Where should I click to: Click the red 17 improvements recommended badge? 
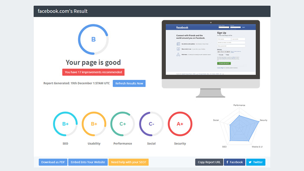coord(93,72)
